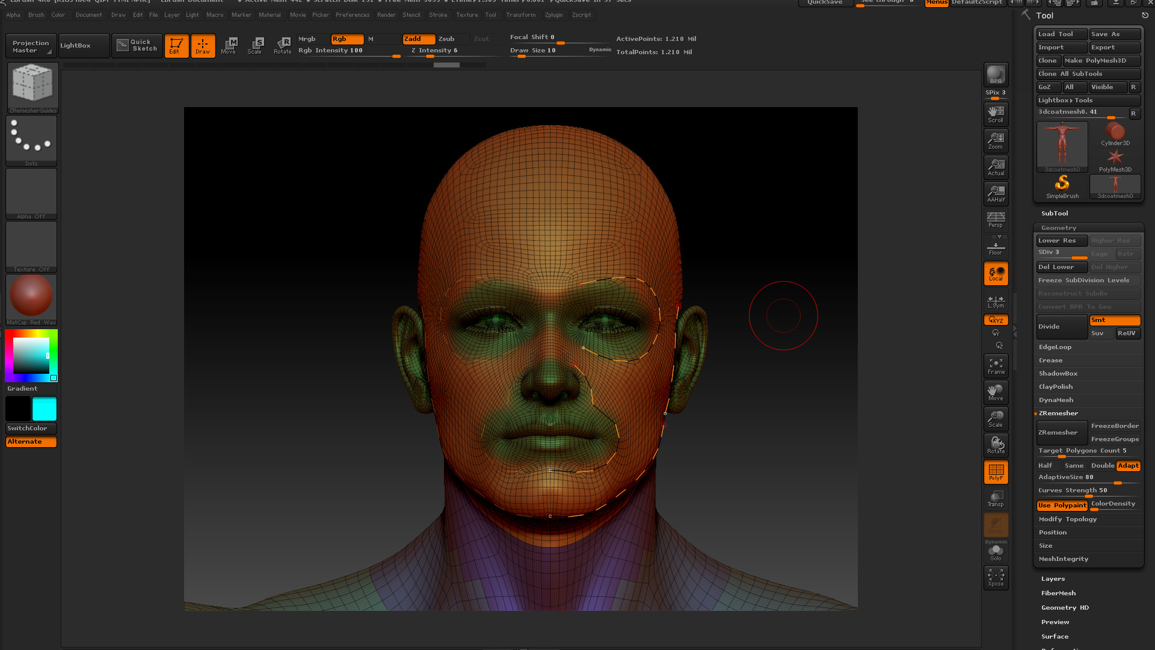The height and width of the screenshot is (650, 1155).
Task: Click the BPR render icon
Action: pyautogui.click(x=996, y=75)
